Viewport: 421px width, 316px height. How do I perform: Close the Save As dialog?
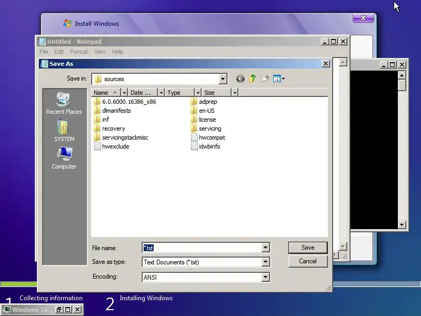(x=325, y=64)
